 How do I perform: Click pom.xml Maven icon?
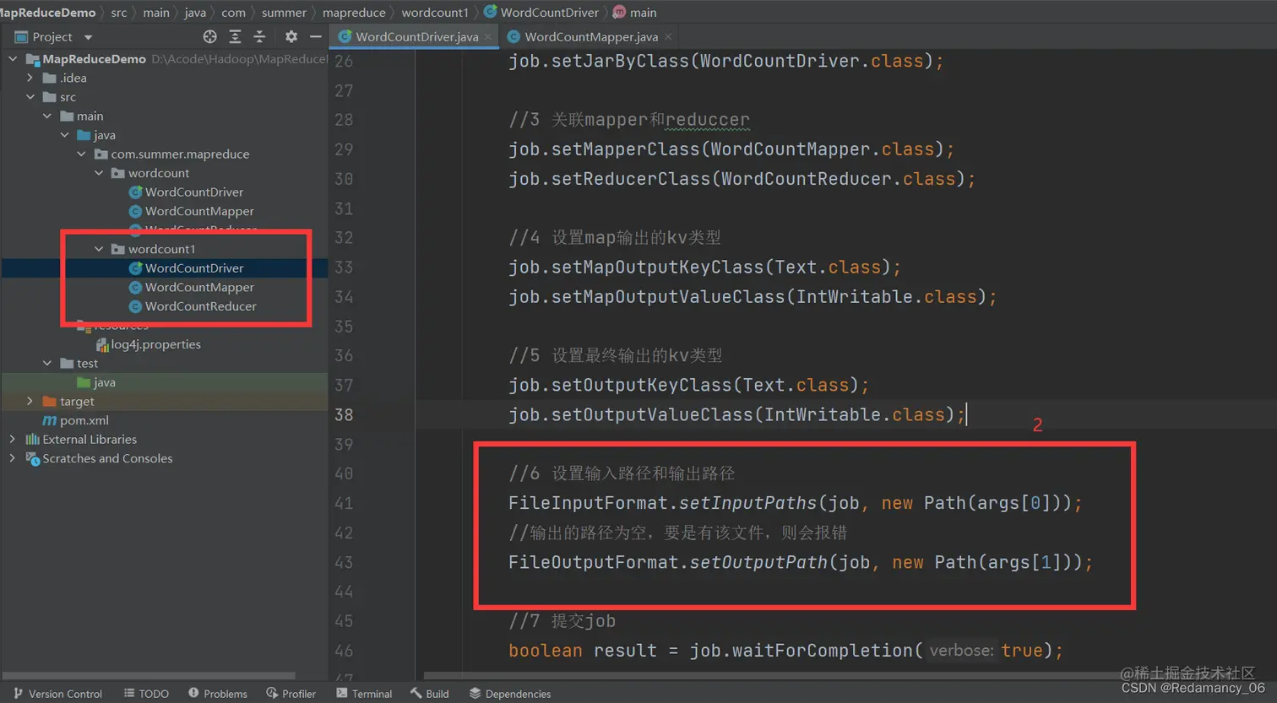click(50, 420)
